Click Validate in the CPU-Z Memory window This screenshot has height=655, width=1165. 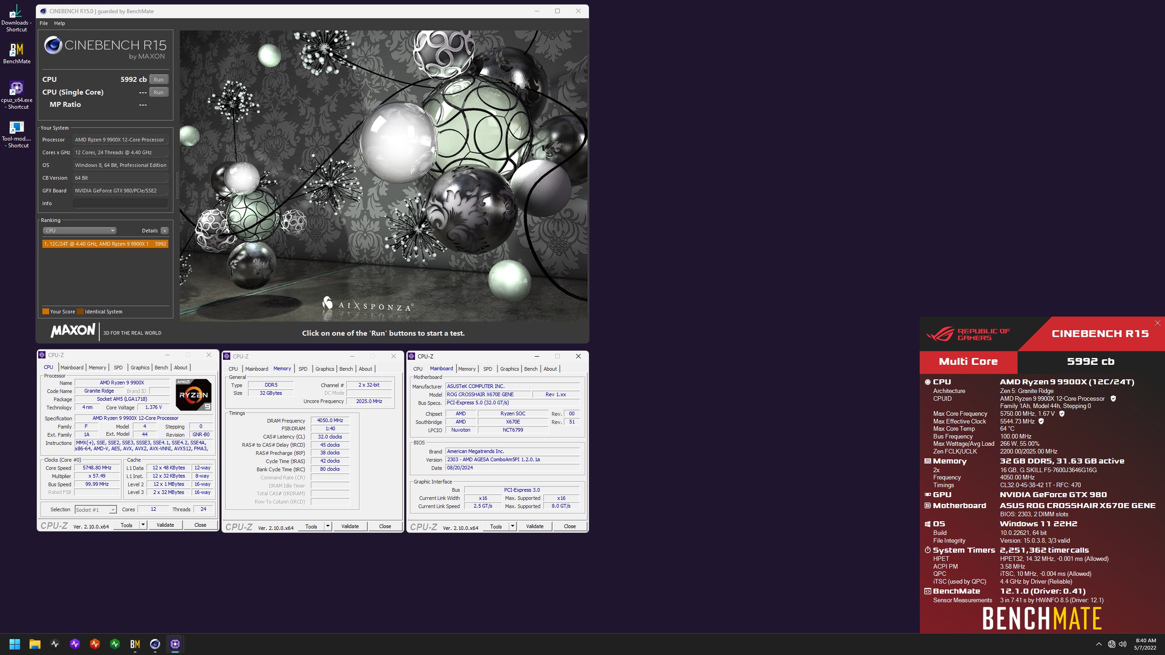350,526
